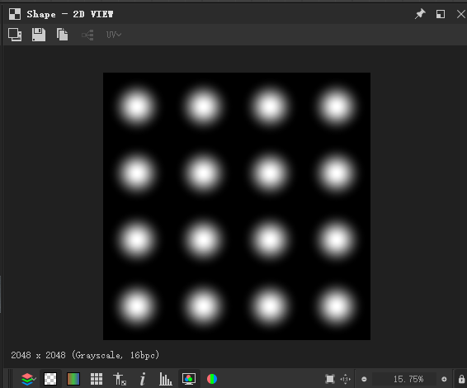
Task: Toggle the monitor color profile icon
Action: (x=189, y=379)
